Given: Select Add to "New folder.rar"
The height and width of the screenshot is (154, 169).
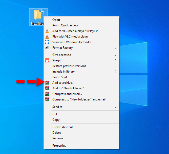Looking at the screenshot, I should (x=68, y=88).
